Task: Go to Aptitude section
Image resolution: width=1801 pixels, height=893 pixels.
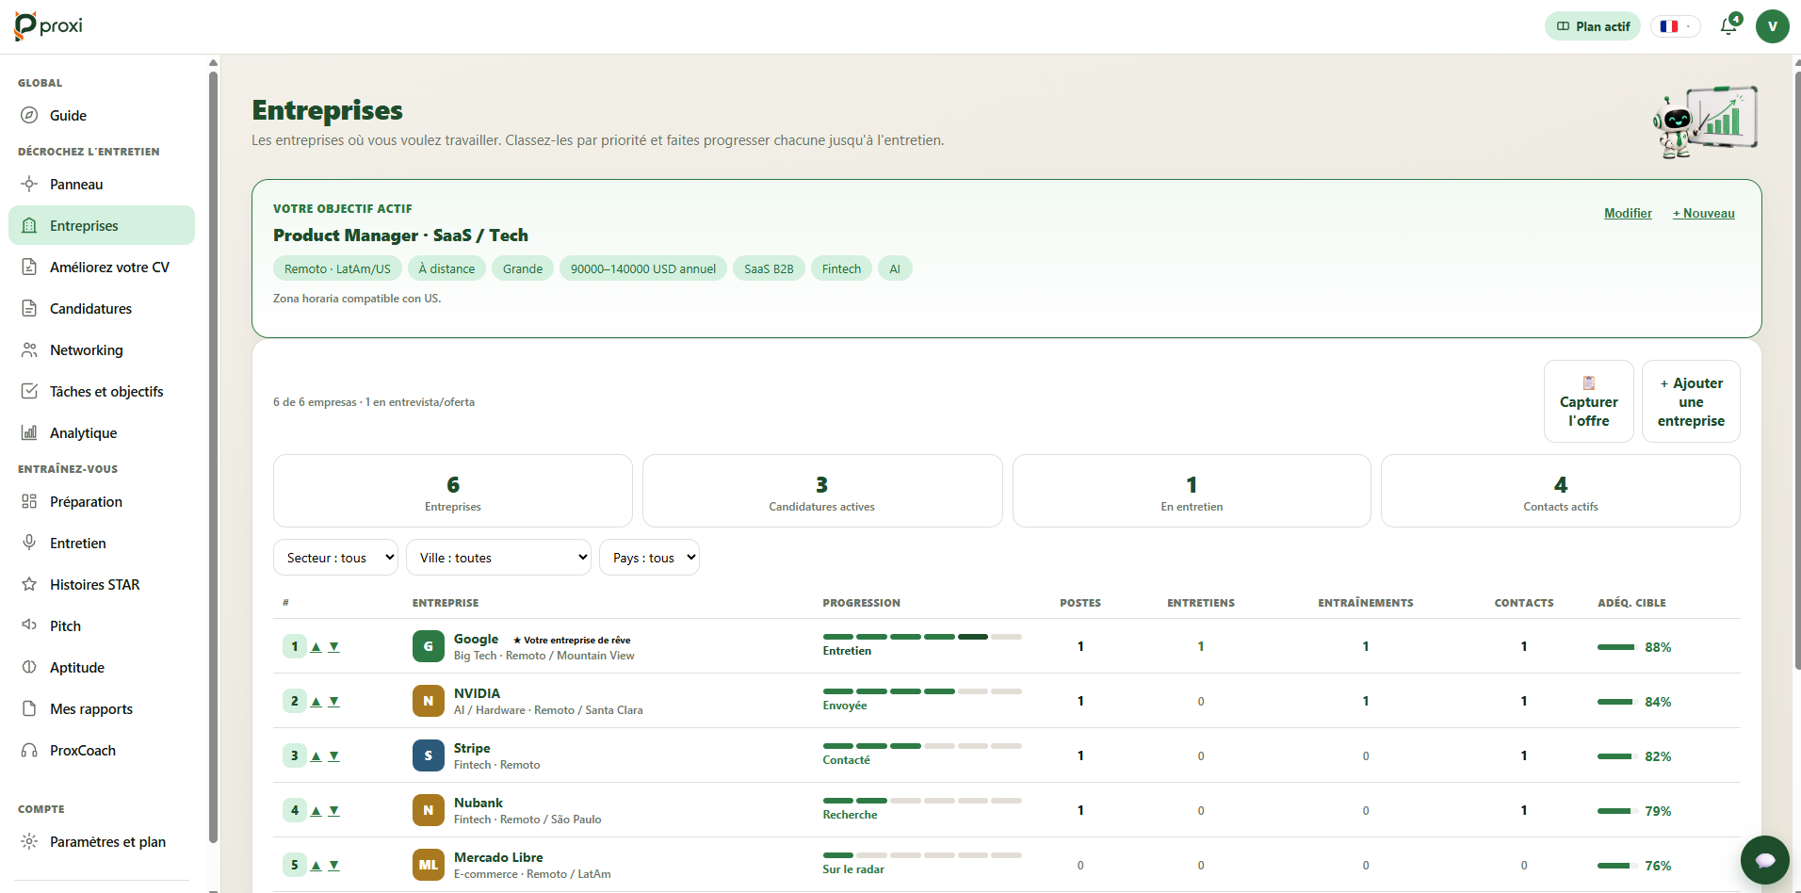Action: (x=102, y=668)
